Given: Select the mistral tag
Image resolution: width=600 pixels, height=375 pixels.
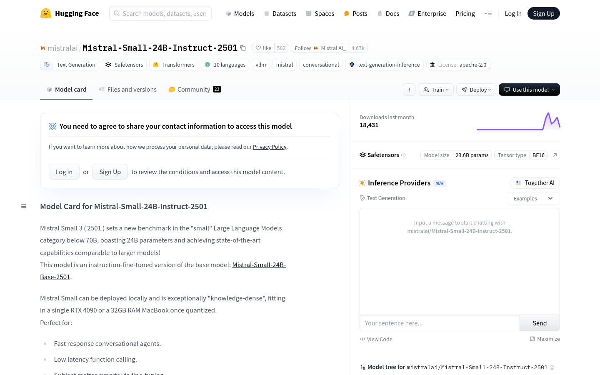Looking at the screenshot, I should click(x=285, y=65).
